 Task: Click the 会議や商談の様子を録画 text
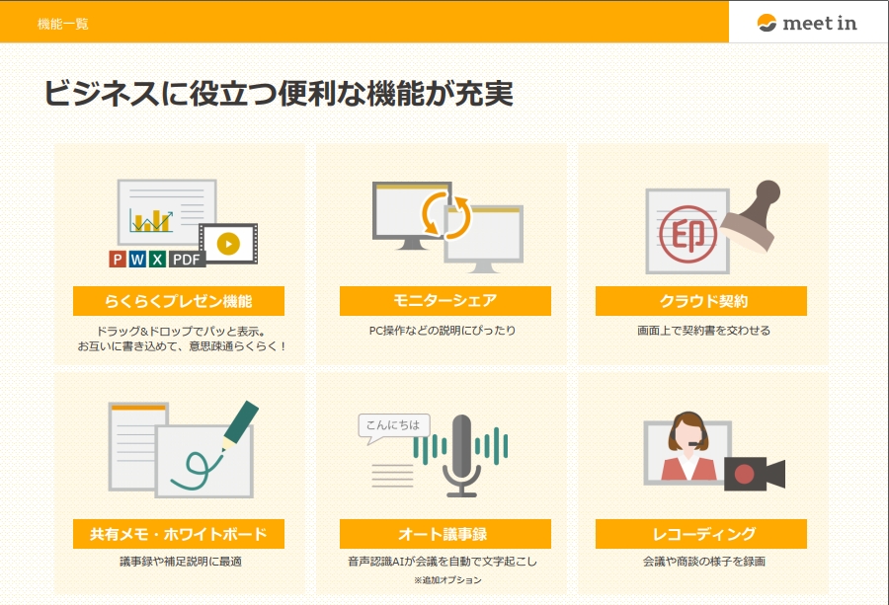click(703, 562)
